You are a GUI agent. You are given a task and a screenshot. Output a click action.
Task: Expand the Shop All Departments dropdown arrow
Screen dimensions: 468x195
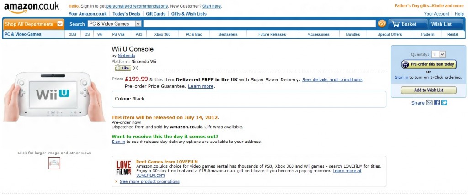pyautogui.click(x=60, y=24)
